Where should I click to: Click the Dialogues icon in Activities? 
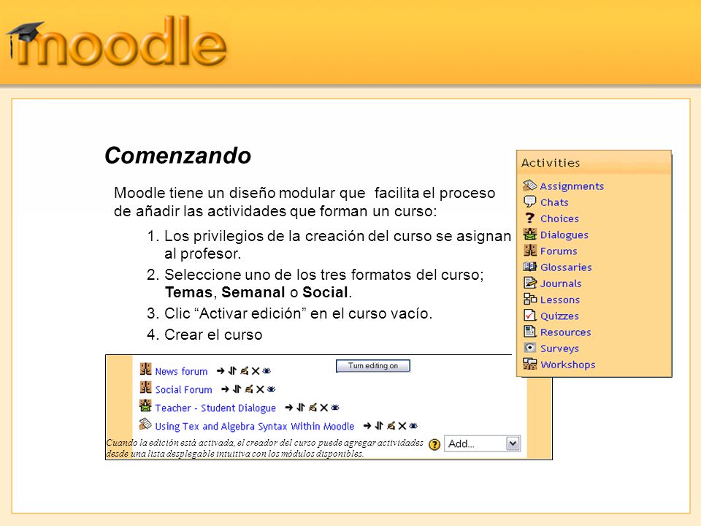click(x=530, y=234)
